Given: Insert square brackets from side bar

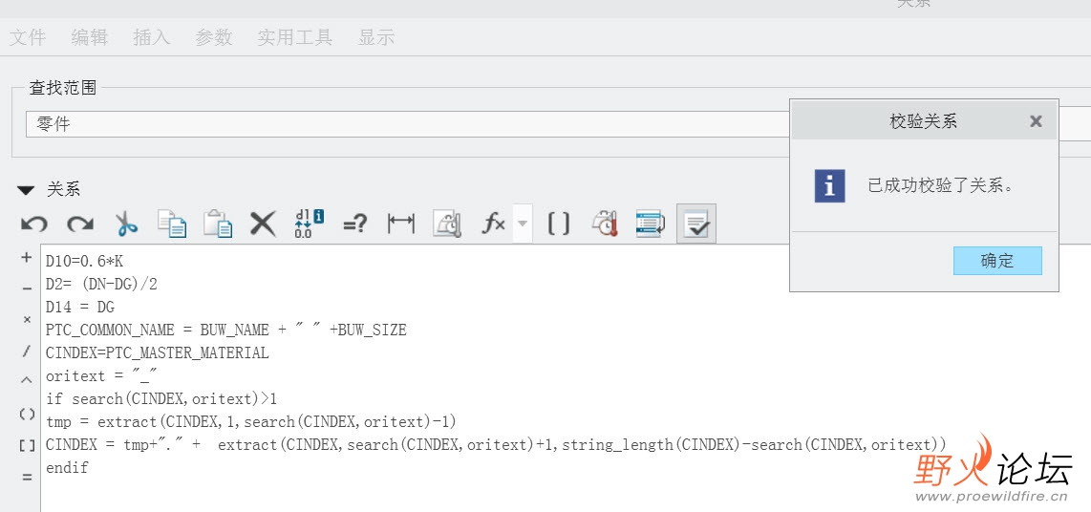Looking at the screenshot, I should 27,445.
